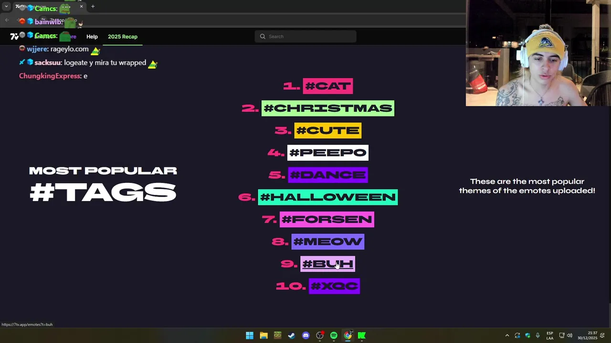Viewport: 611px width, 343px height.
Task: Open a new browser tab
Action: 93,7
